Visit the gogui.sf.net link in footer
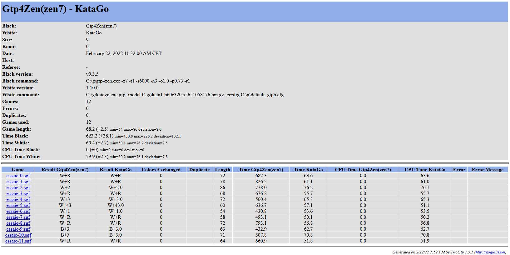This screenshot has height=255, width=510. 490,252
